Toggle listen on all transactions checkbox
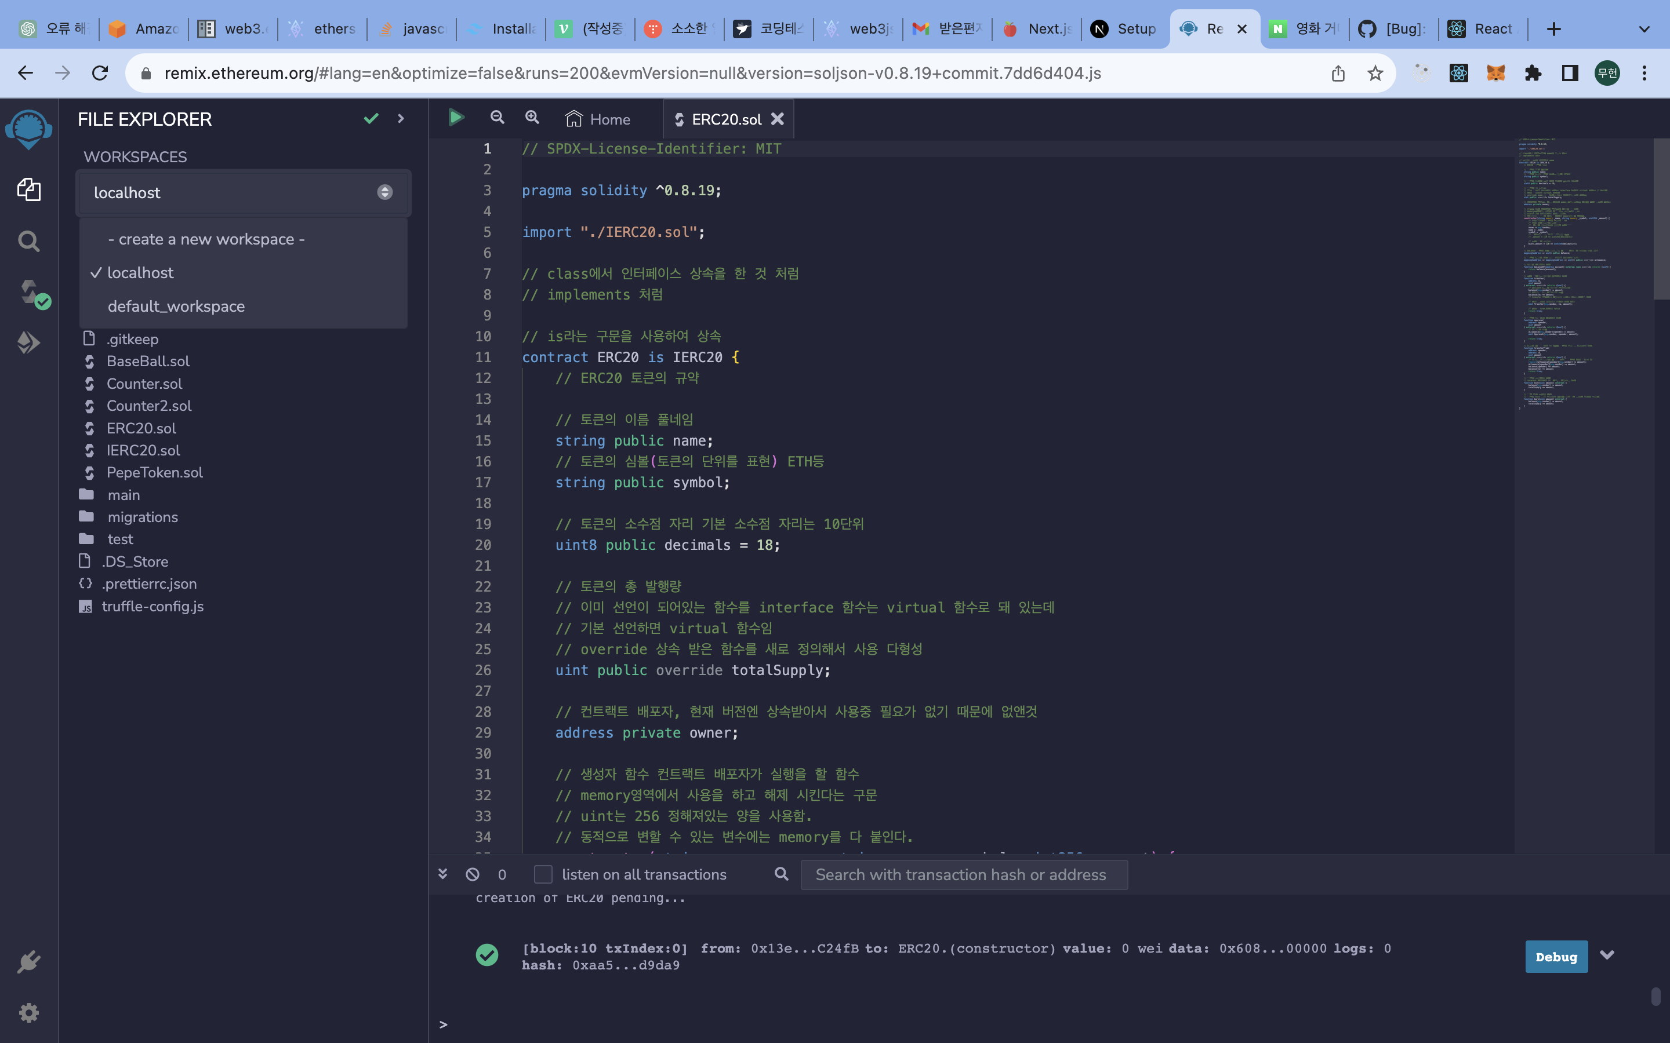 (543, 875)
